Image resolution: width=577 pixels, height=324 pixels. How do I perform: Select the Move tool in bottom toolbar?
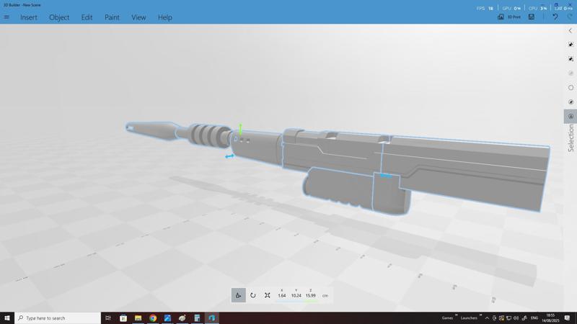[x=239, y=295]
